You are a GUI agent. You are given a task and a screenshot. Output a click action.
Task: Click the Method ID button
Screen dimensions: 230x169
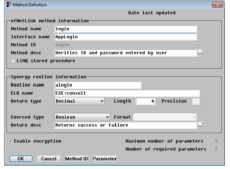[x=77, y=159]
